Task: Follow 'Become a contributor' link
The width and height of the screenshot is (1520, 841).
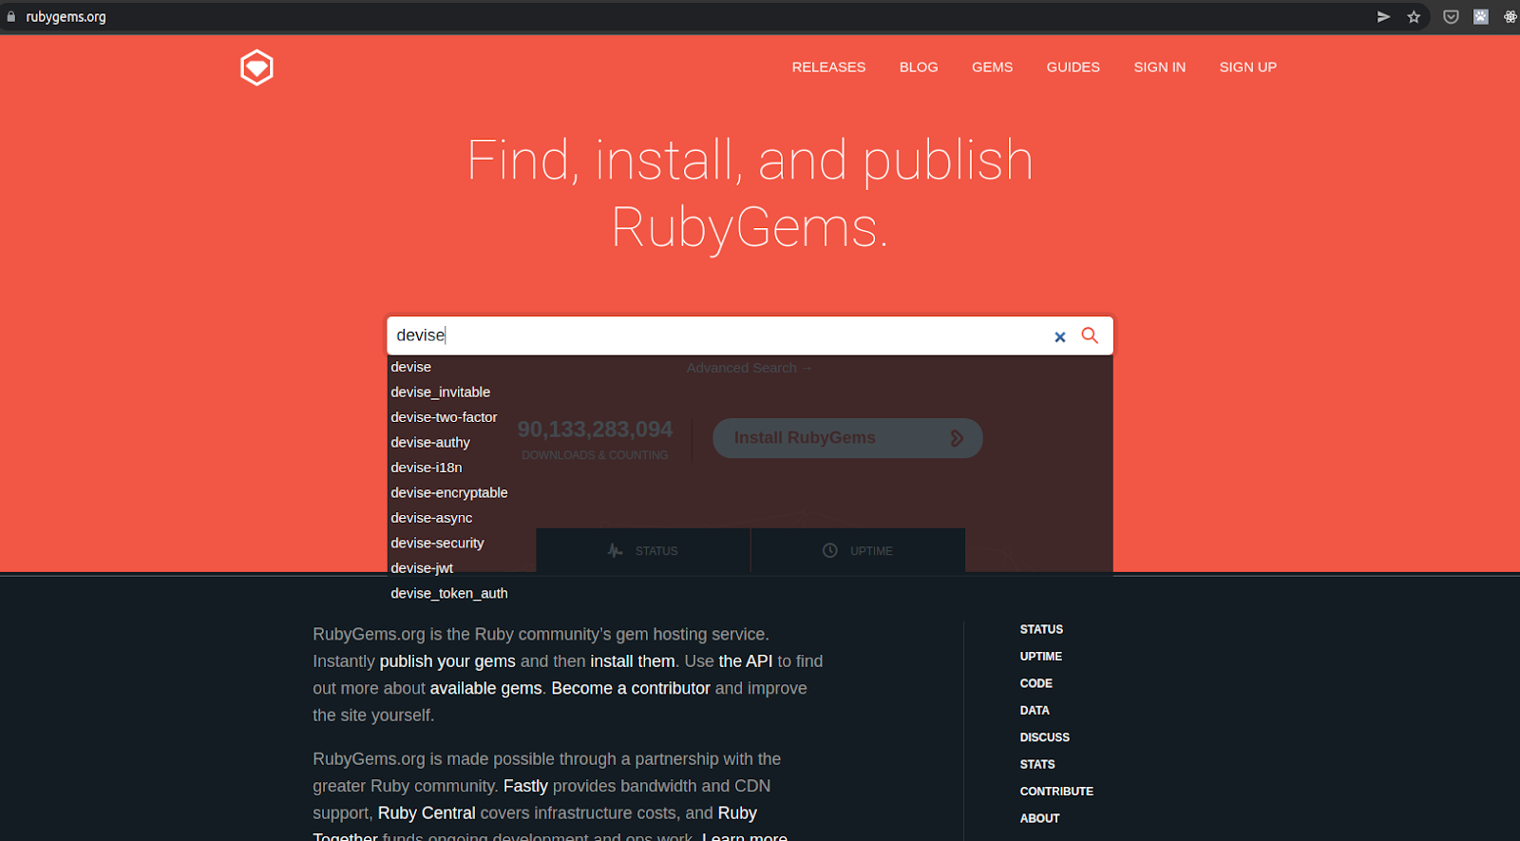Action: click(x=631, y=688)
